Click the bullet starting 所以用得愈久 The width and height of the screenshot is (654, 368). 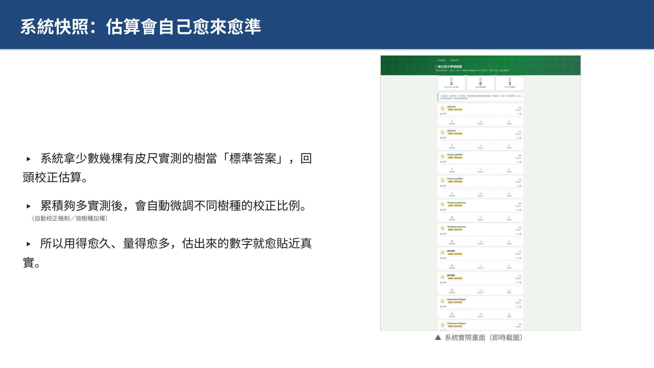167,253
